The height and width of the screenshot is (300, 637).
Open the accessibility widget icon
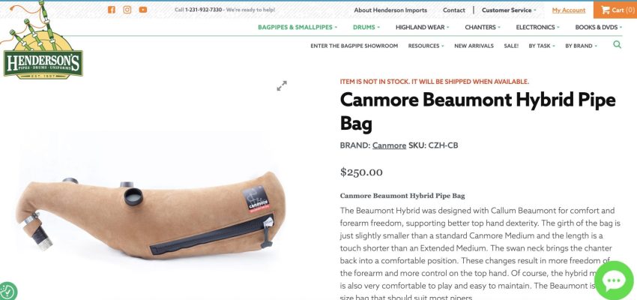point(7,291)
